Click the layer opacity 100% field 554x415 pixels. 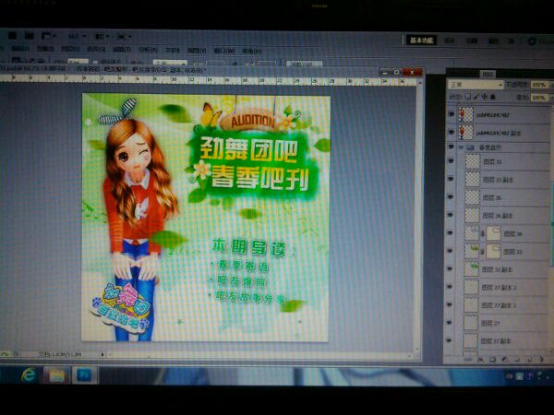539,85
